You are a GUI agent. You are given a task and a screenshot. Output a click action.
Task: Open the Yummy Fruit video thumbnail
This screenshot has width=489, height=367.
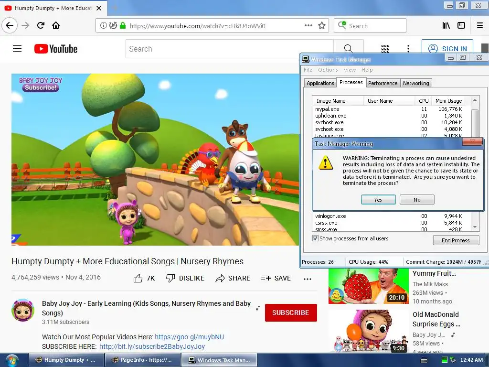(x=368, y=286)
